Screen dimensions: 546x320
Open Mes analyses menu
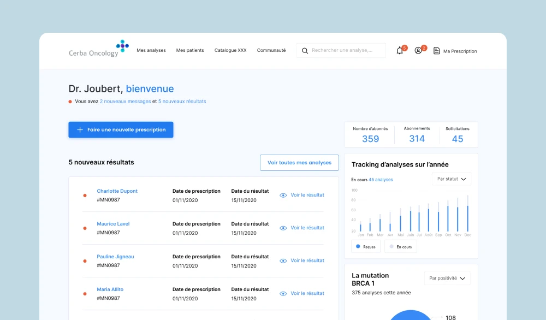(151, 50)
